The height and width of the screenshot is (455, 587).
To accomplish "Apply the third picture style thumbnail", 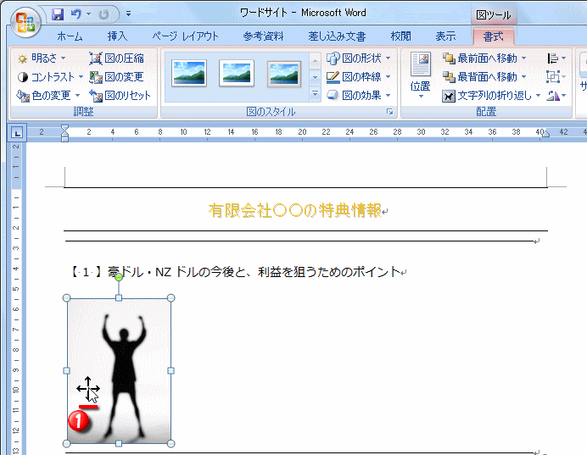I will point(284,74).
